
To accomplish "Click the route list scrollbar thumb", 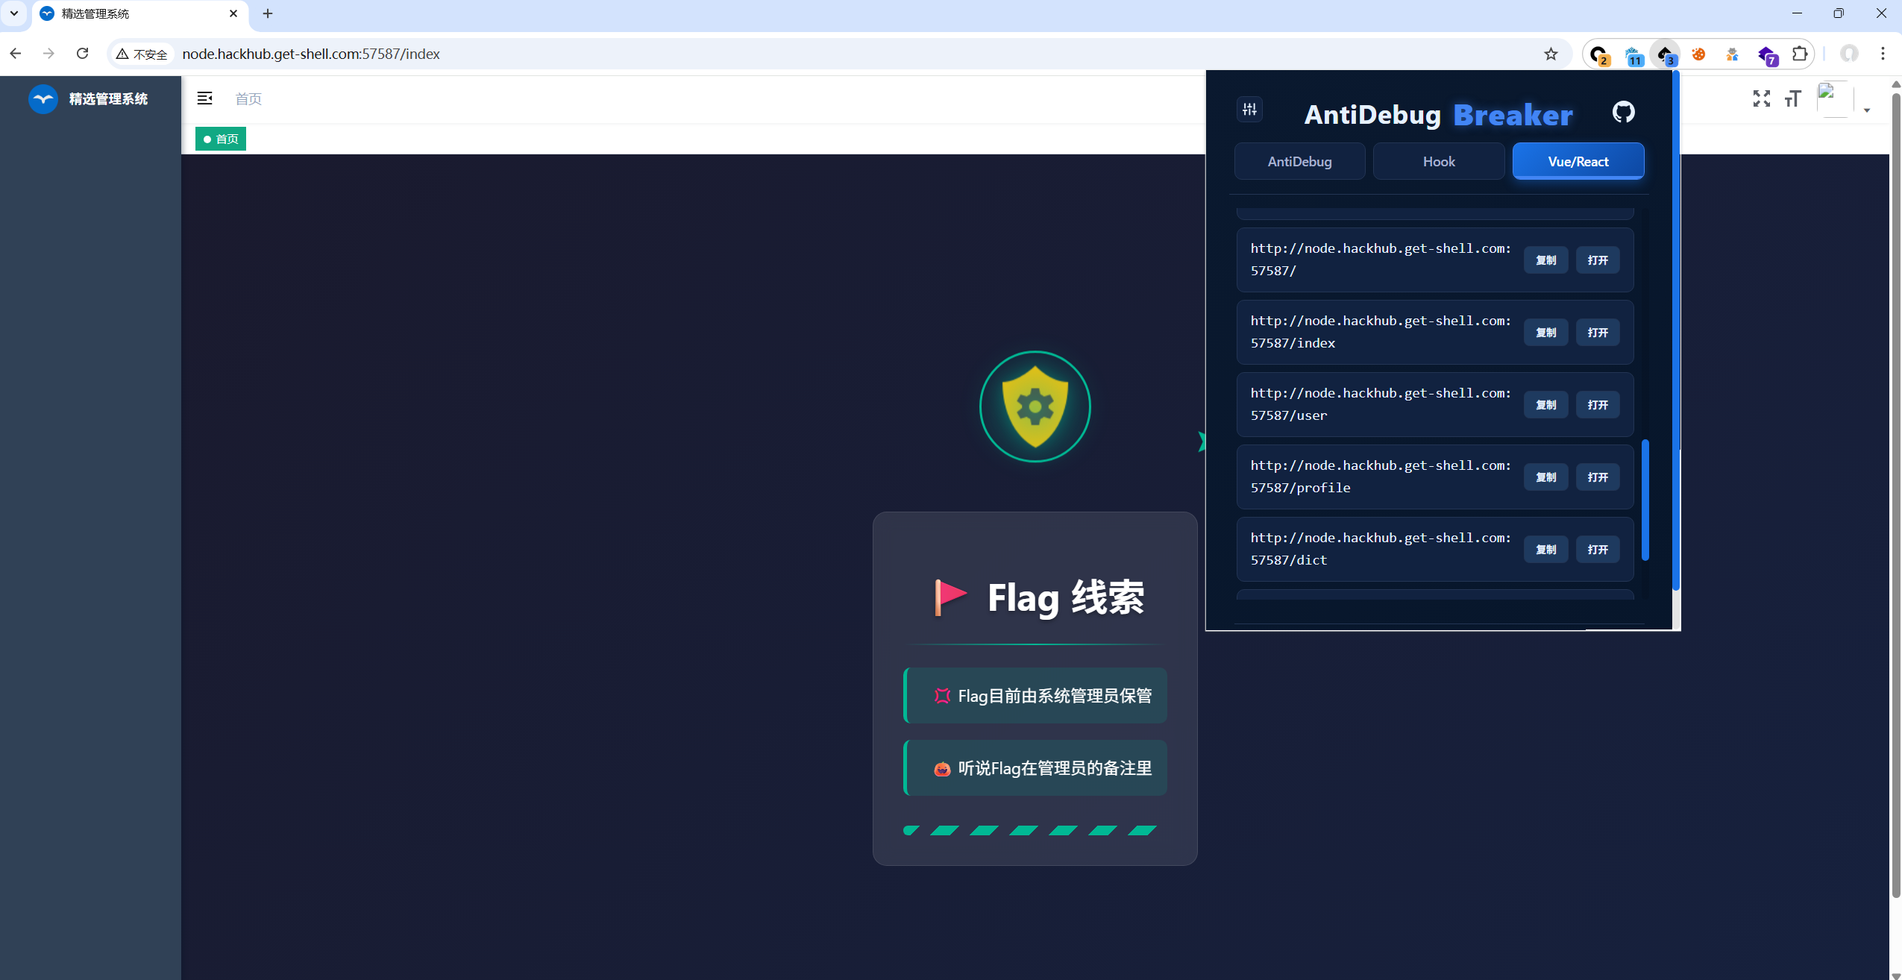I will 1645,500.
